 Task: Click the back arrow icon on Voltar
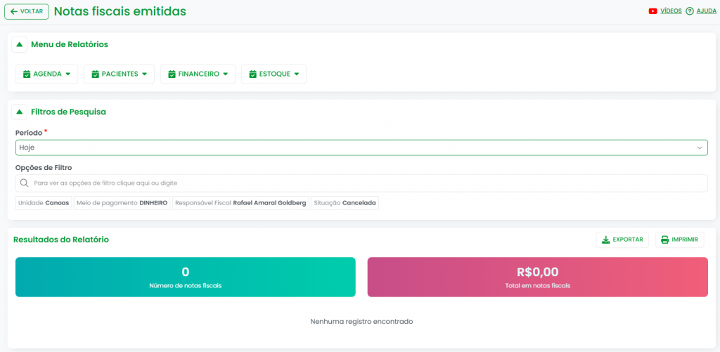click(x=14, y=11)
